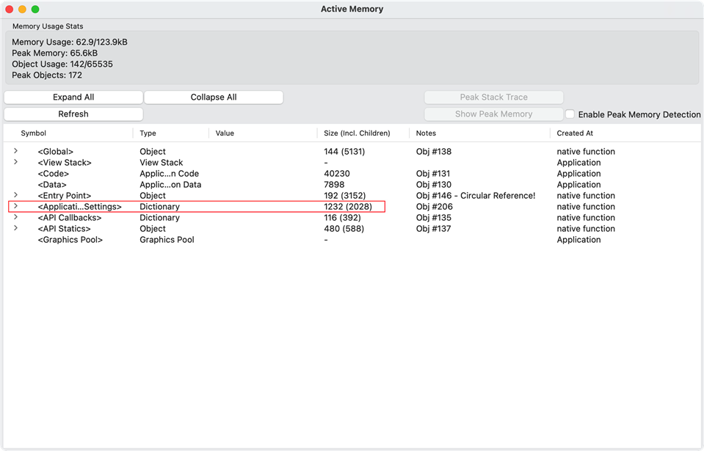Click the Applic...n Code type cell
Screen dimensions: 704x451
[170, 174]
